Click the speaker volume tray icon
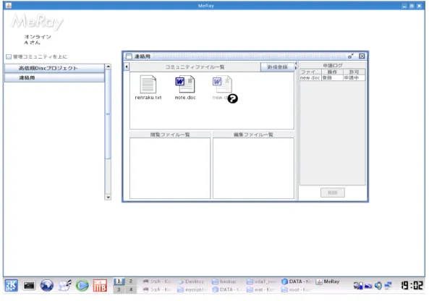The image size is (429, 301). point(378,286)
